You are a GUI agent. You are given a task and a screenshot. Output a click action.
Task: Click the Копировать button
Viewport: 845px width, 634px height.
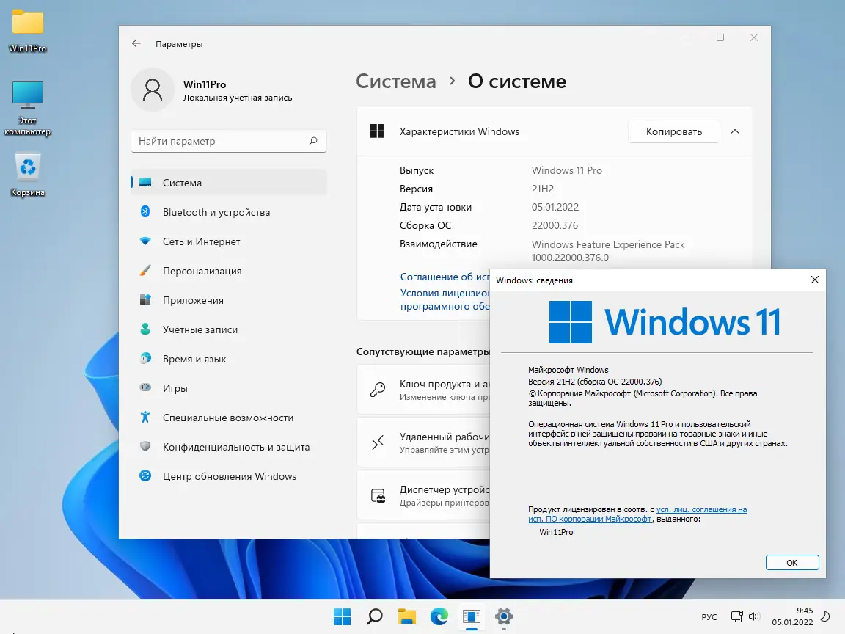[673, 131]
